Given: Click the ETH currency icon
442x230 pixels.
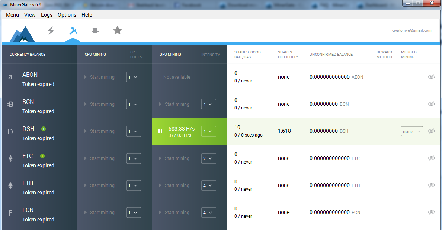Looking at the screenshot, I should pyautogui.click(x=10, y=185).
